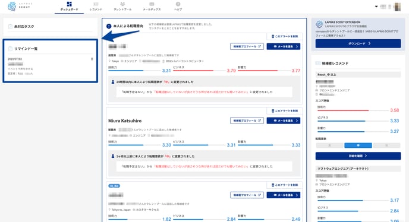Click the 未対応タスク clipboard icon
The height and width of the screenshot is (222, 409).
10,26
